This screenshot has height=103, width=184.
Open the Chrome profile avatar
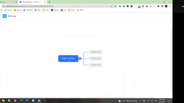[x=166, y=6]
